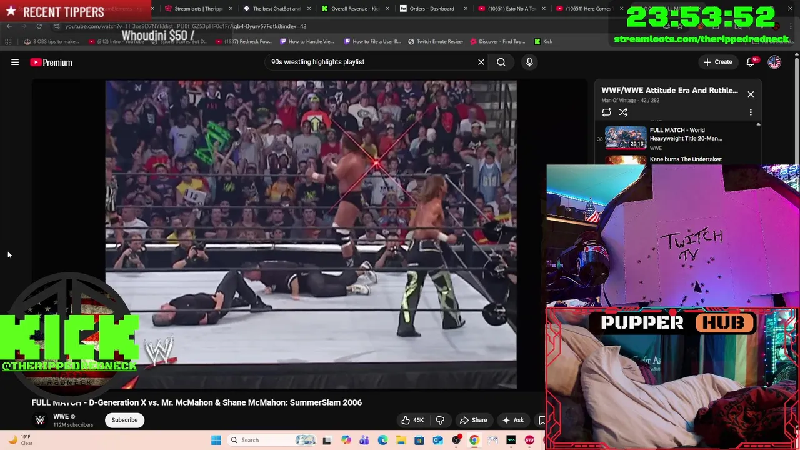Open the WWF/WWE Attitude Era playlist title
This screenshot has width=800, height=450.
tap(669, 90)
